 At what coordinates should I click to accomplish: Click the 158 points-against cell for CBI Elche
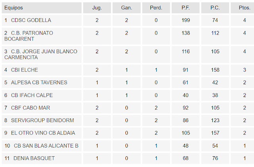[216, 70]
